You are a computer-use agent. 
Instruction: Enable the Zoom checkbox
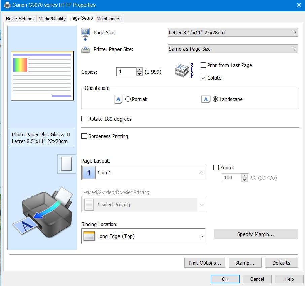coord(216,167)
